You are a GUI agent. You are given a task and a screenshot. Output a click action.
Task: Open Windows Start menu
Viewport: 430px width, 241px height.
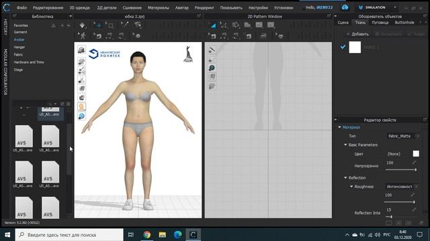[x=7, y=235]
